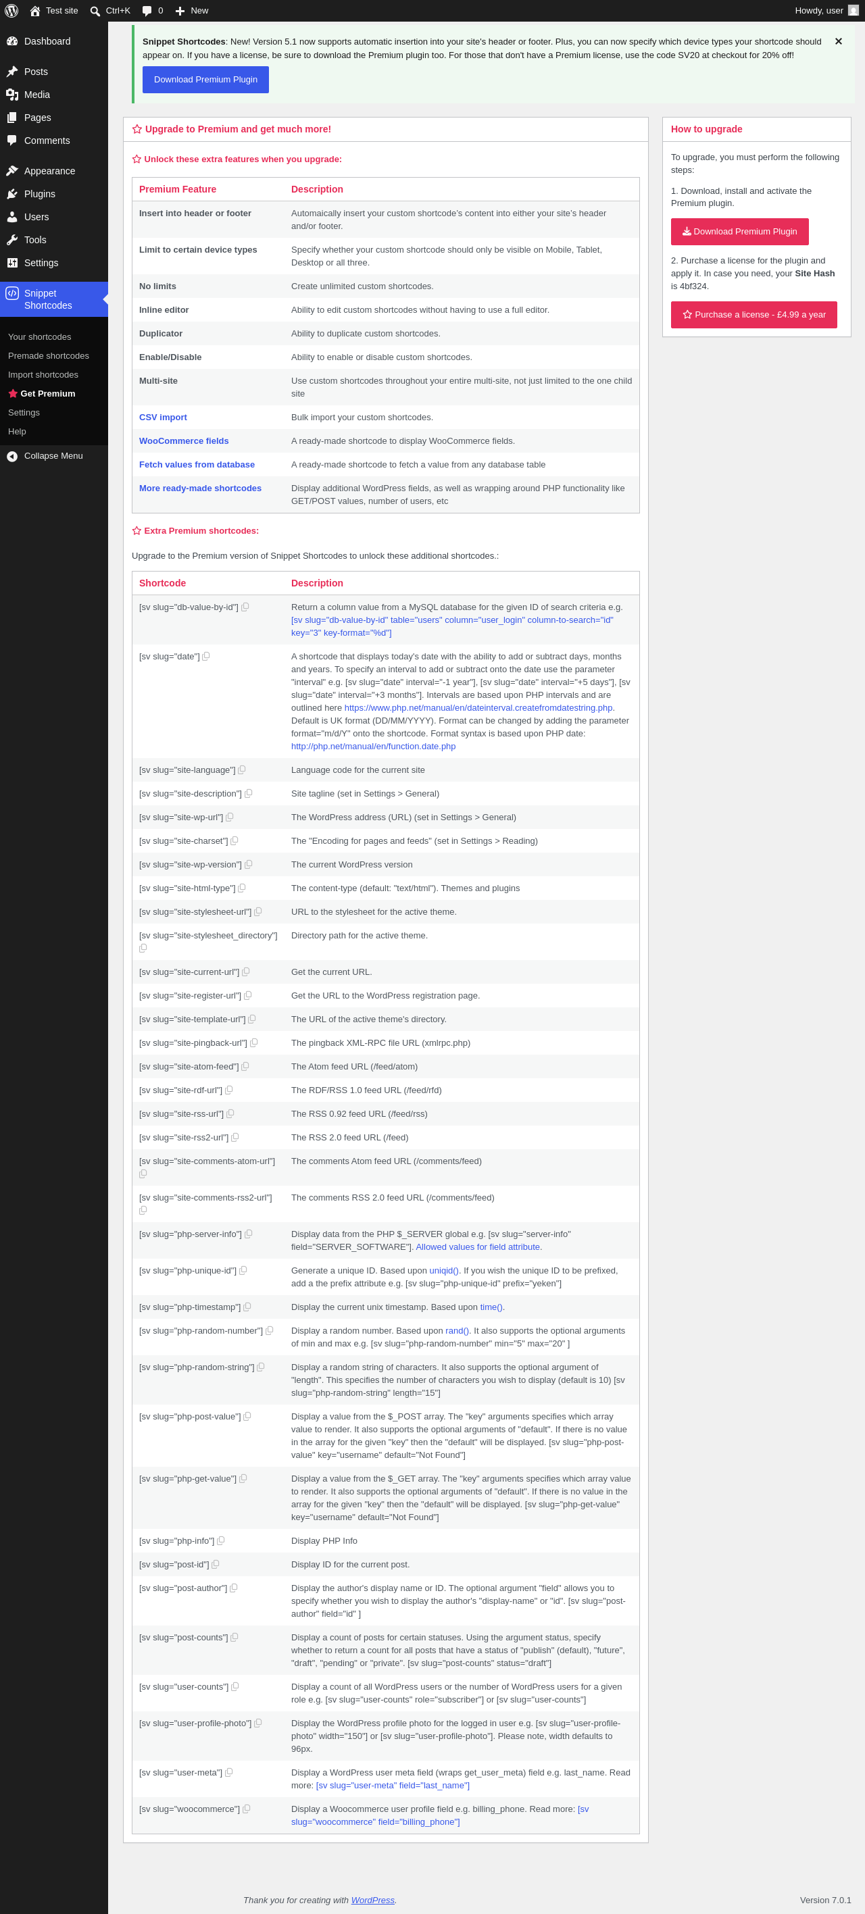This screenshot has width=865, height=1914.
Task: Copy the site-atom-feed shortcode
Action: click(245, 1066)
